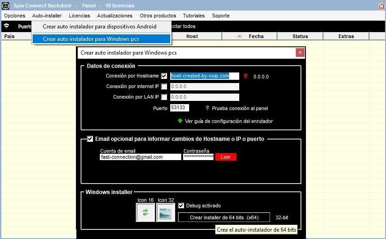Click Crear installer de 64 bits (x64) button
The image size is (386, 239).
coord(224,217)
